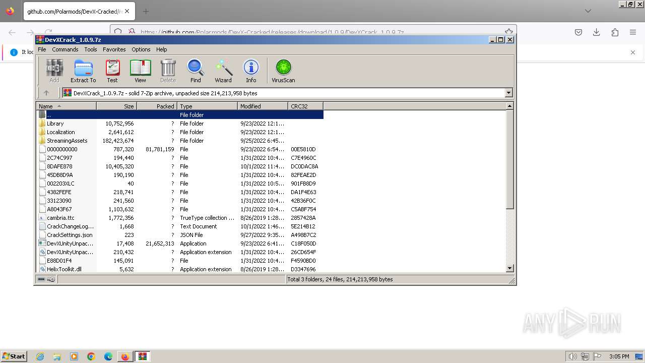This screenshot has width=645, height=363.
Task: Go up one folder level arrow
Action: [x=46, y=93]
